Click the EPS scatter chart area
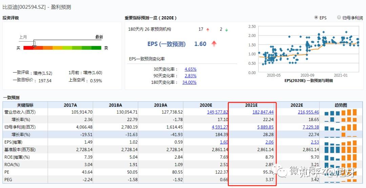 coord(309,49)
